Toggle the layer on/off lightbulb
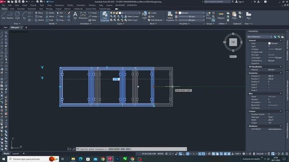 click(112, 13)
